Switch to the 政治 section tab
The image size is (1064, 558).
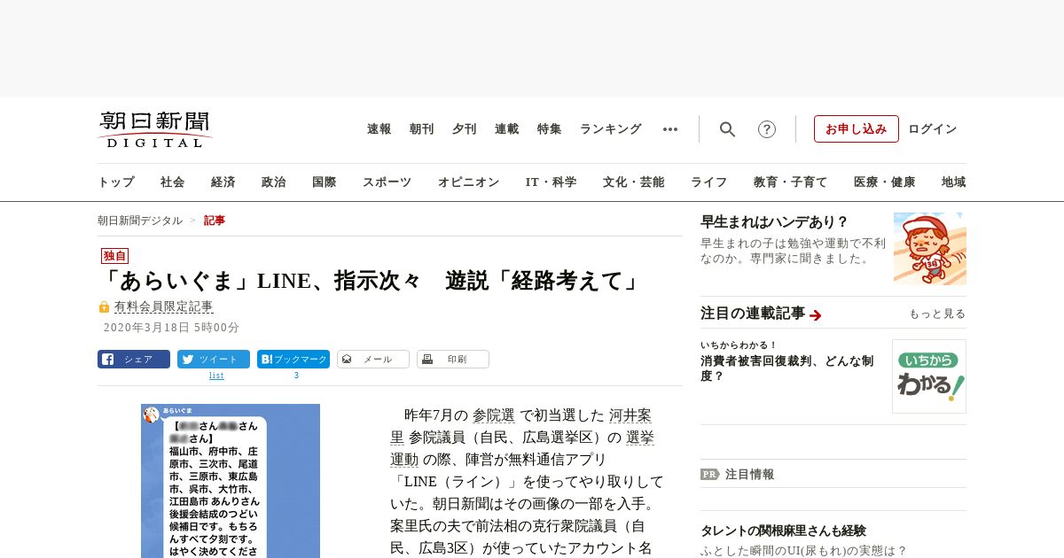(274, 182)
